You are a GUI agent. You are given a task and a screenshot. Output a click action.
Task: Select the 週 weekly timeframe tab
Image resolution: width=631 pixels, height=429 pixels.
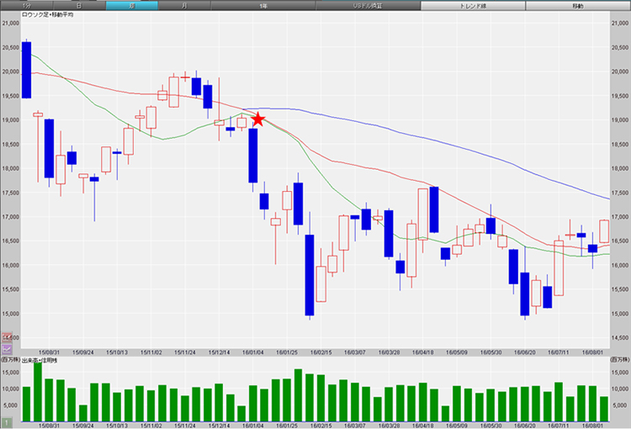click(x=131, y=5)
